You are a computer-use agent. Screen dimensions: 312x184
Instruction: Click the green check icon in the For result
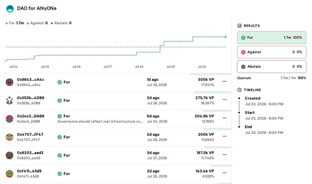(x=243, y=38)
